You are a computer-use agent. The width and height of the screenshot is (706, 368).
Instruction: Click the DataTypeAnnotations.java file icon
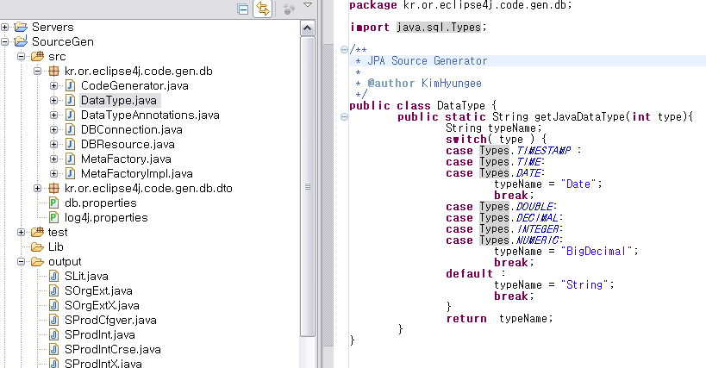(x=70, y=115)
